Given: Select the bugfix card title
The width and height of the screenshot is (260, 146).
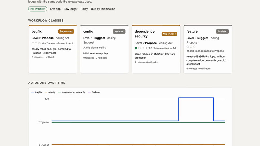Looking at the screenshot, I should 36,31.
